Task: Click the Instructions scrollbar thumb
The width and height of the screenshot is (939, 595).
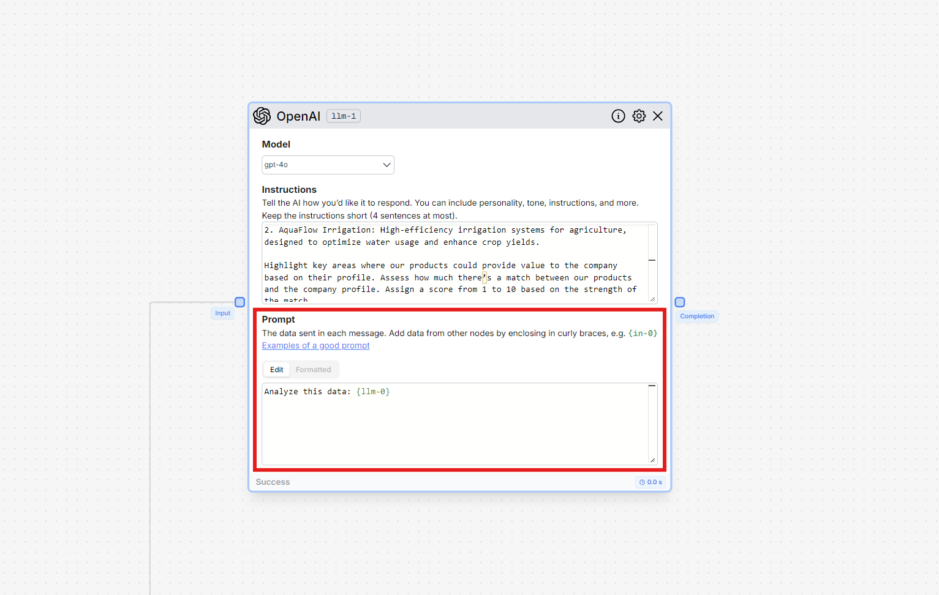Action: [652, 260]
